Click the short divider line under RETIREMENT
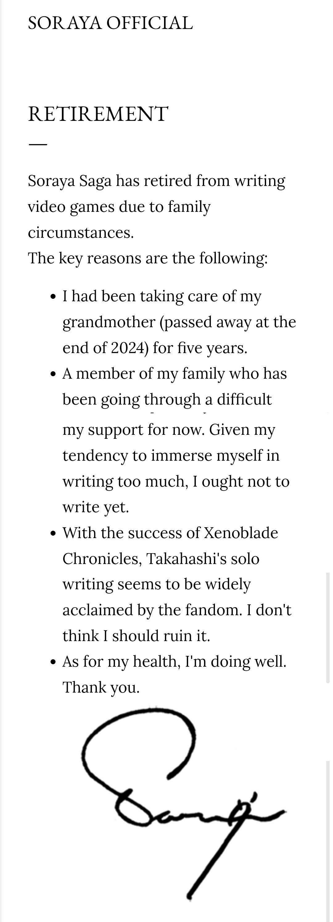The width and height of the screenshot is (333, 922). 38,145
